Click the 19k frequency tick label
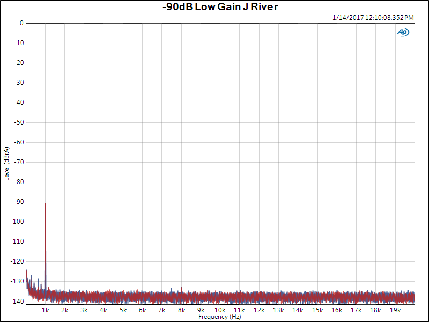Image resolution: width=429 pixels, height=322 pixels. [x=395, y=310]
